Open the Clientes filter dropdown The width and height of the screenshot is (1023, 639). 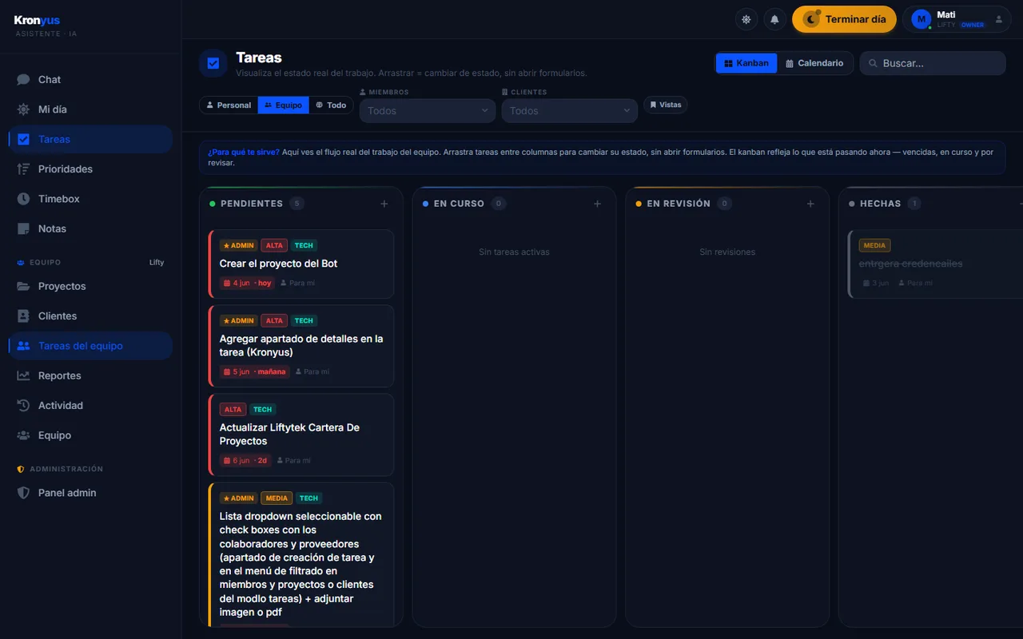click(x=570, y=111)
